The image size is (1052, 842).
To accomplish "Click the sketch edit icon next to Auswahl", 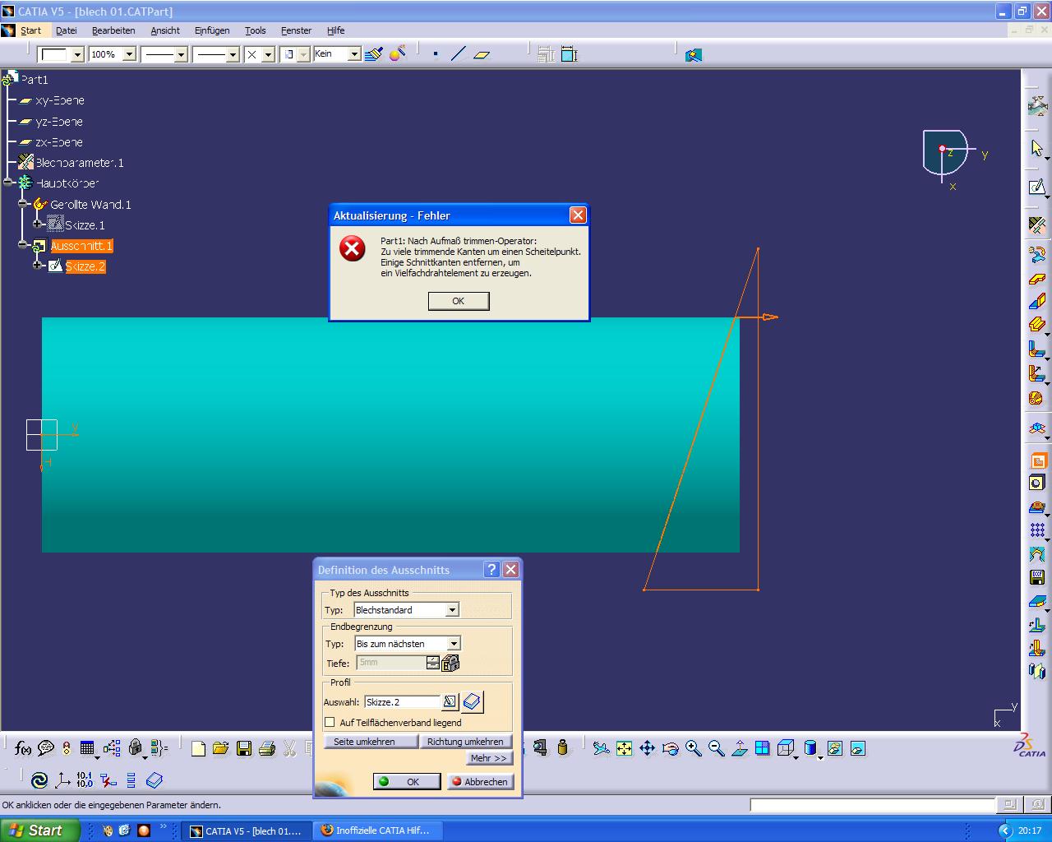I will [450, 701].
